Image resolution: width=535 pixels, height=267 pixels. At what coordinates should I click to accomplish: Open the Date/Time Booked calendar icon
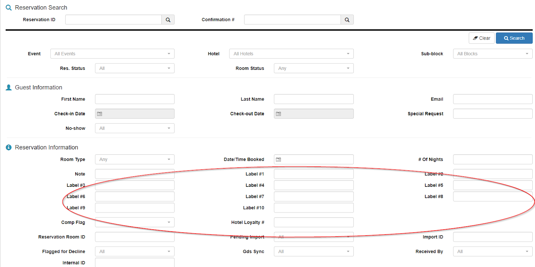pyautogui.click(x=278, y=160)
